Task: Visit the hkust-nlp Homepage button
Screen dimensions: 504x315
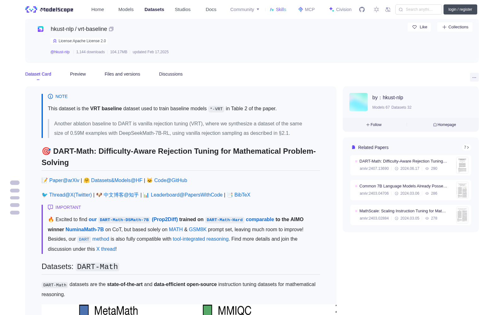Action: [444, 125]
